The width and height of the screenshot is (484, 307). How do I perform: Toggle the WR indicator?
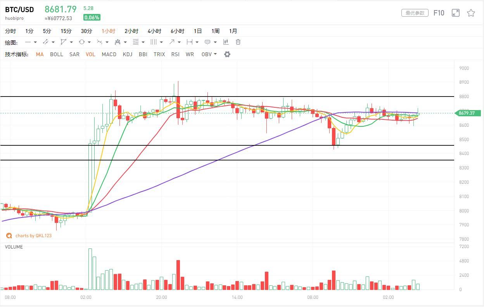(x=190, y=54)
